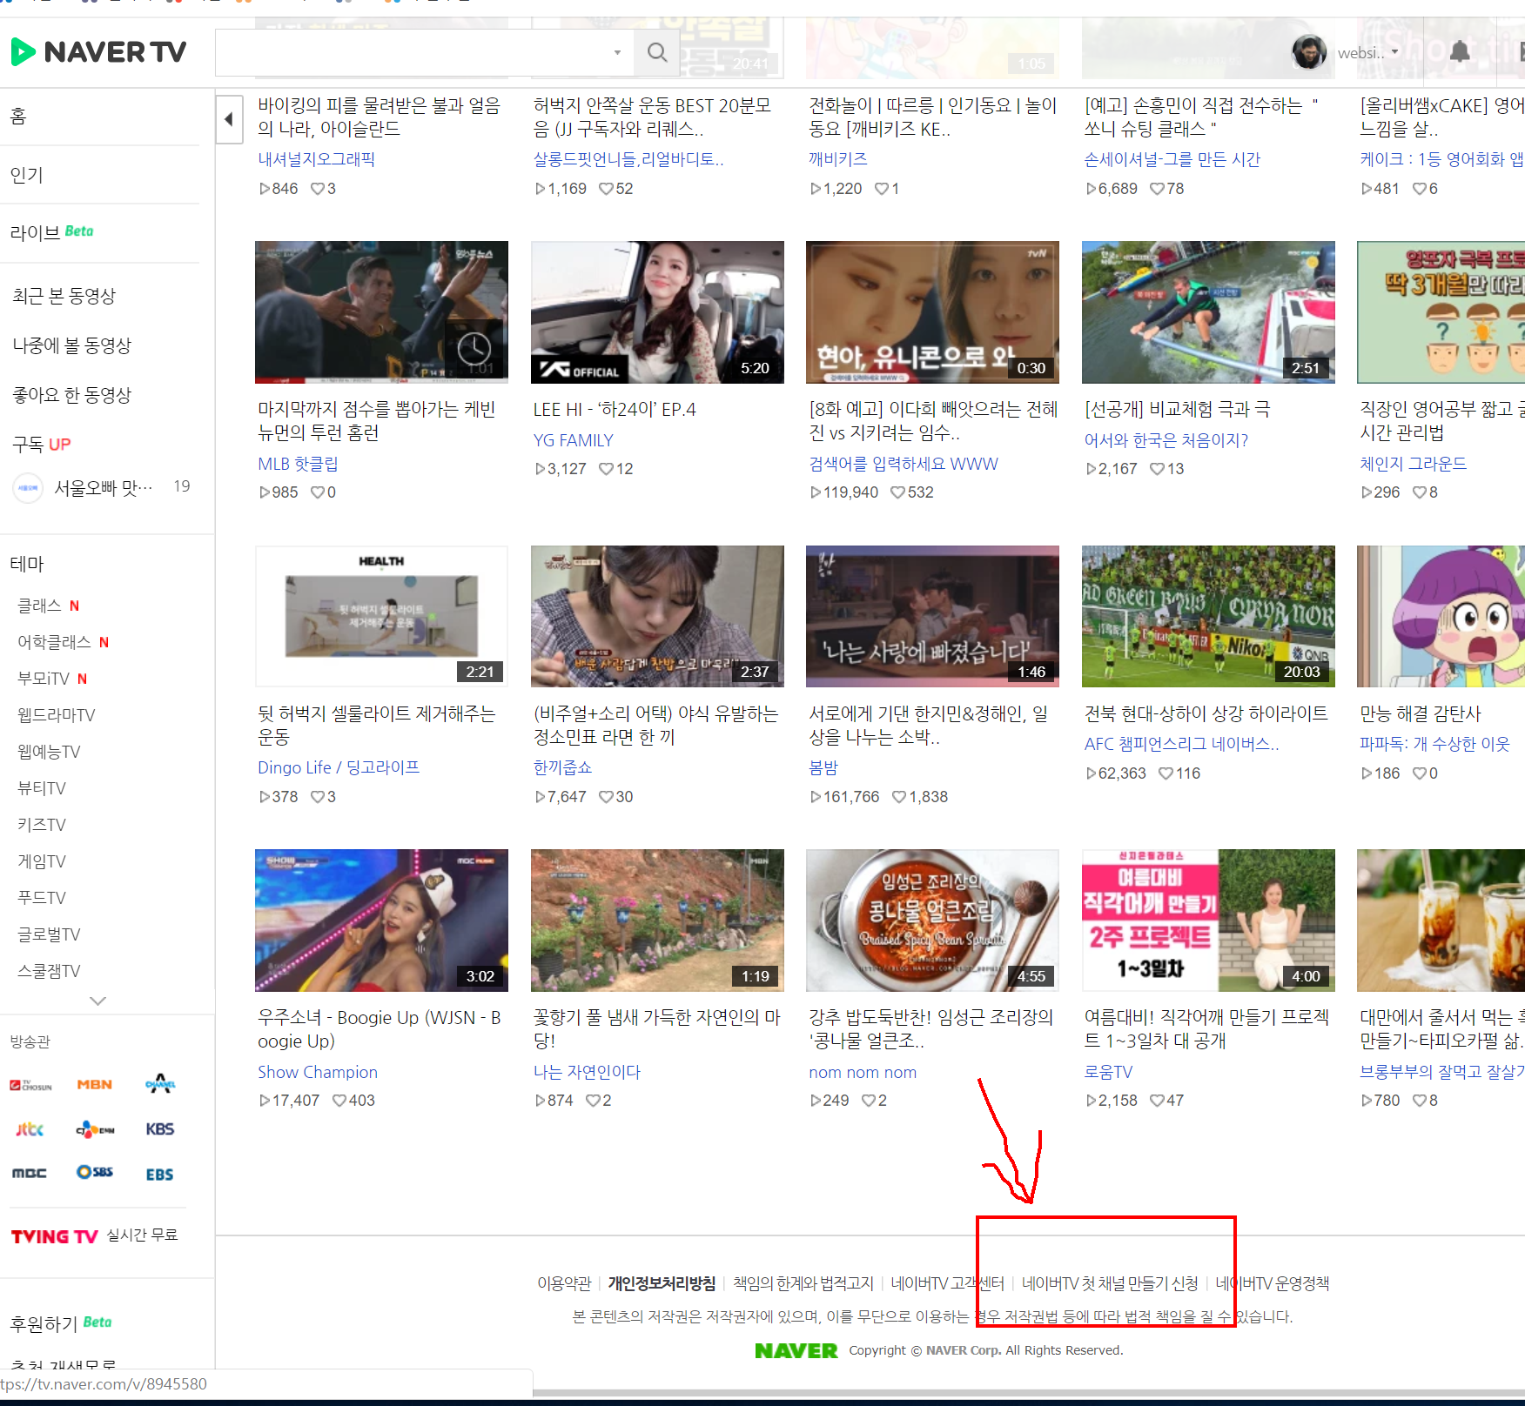The image size is (1525, 1406).
Task: Open the 뒷 허벅지 셀룰라이트 HEALTH thumbnail
Action: pos(381,616)
